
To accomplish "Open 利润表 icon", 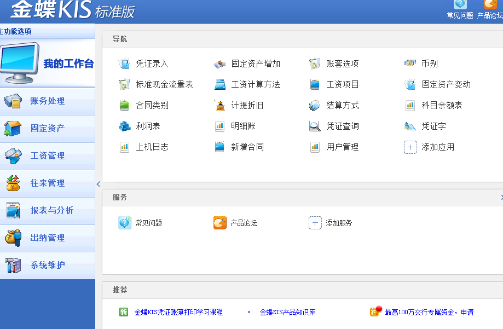I will coord(124,126).
